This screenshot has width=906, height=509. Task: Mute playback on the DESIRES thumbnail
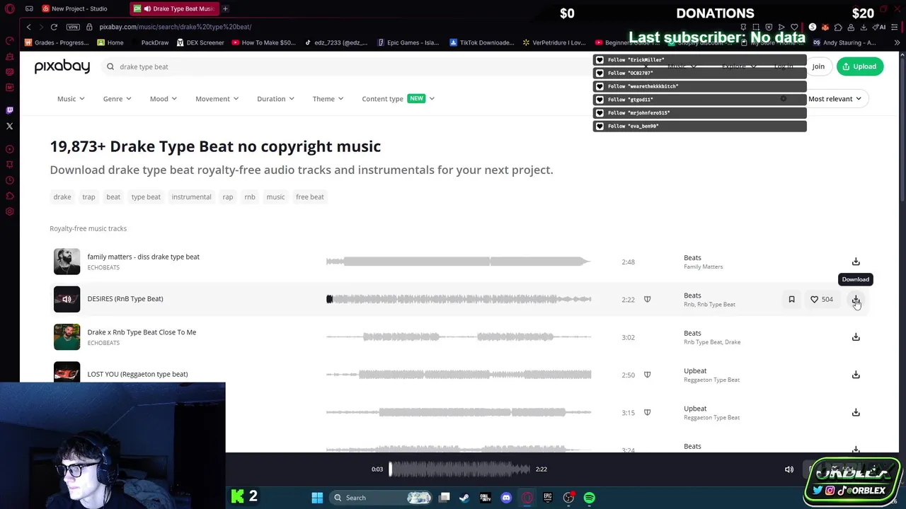(x=67, y=299)
